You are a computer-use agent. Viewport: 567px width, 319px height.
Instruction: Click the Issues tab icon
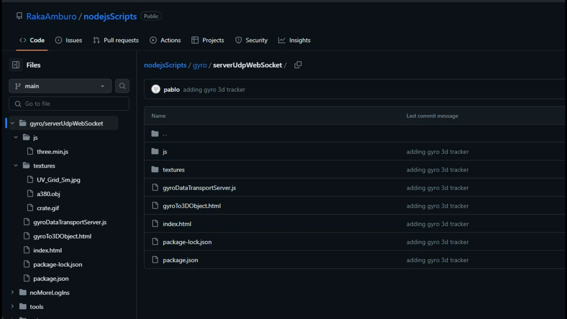click(59, 40)
